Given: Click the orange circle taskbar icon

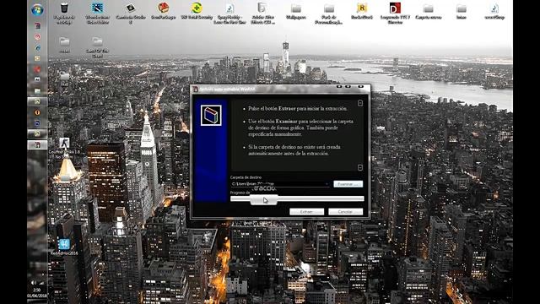Looking at the screenshot, I should click(x=37, y=112).
